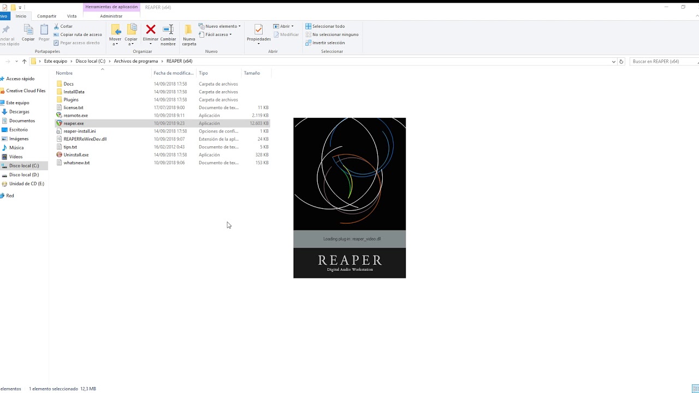Open the Abrir dropdown in the ribbon

click(283, 26)
